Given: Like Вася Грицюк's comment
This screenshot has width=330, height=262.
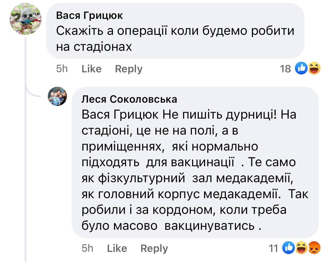Looking at the screenshot, I should 91,69.
